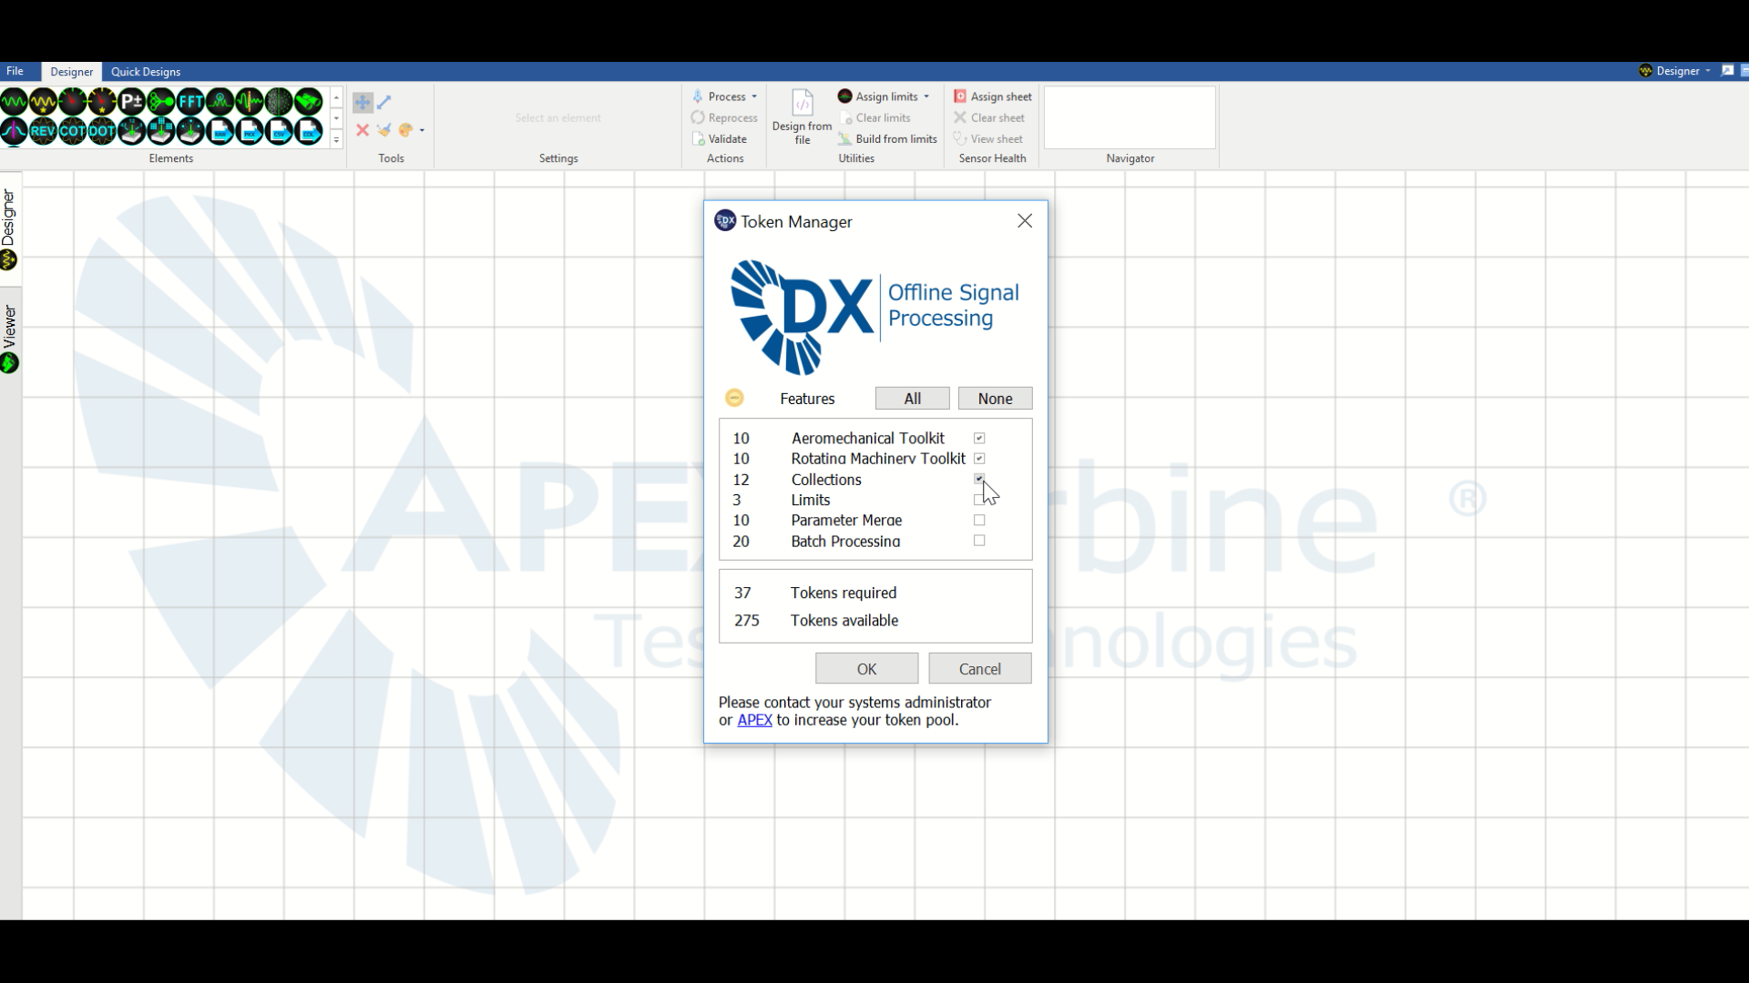Select the REV element icon

(x=43, y=131)
